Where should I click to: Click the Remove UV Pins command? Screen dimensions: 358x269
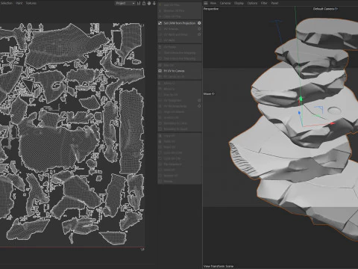[180, 10]
